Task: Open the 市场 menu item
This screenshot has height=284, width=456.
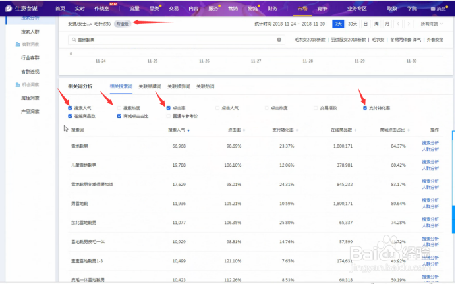Action: pyautogui.click(x=302, y=9)
